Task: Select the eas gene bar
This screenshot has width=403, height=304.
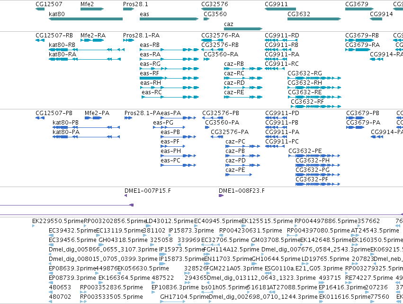Action: [169, 19]
